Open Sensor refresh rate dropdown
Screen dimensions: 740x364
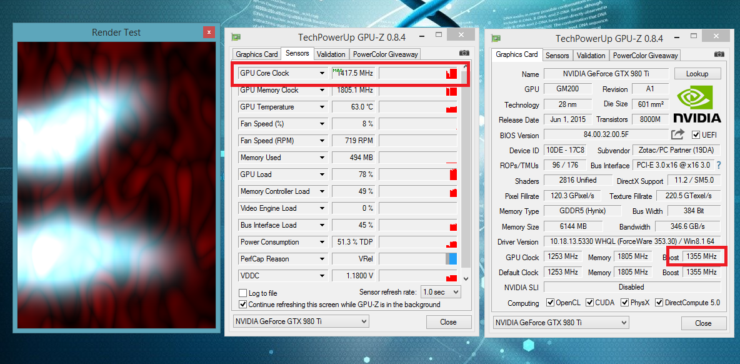[x=441, y=292]
